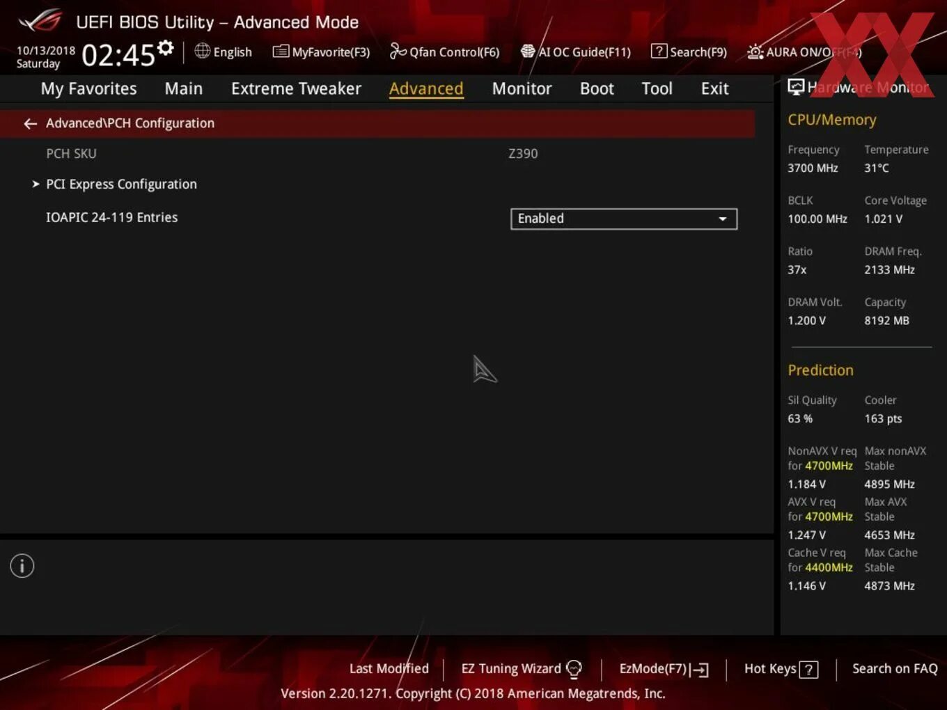Open MyFavorite(F3) list
The image size is (947, 710).
(321, 52)
